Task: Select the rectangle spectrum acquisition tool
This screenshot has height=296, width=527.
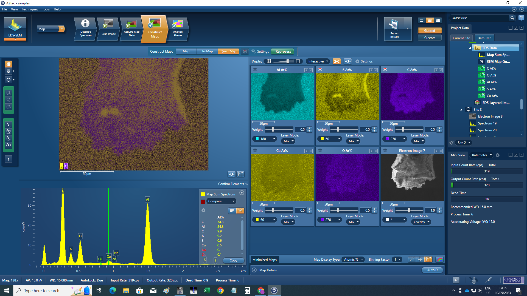Action: tap(9, 132)
